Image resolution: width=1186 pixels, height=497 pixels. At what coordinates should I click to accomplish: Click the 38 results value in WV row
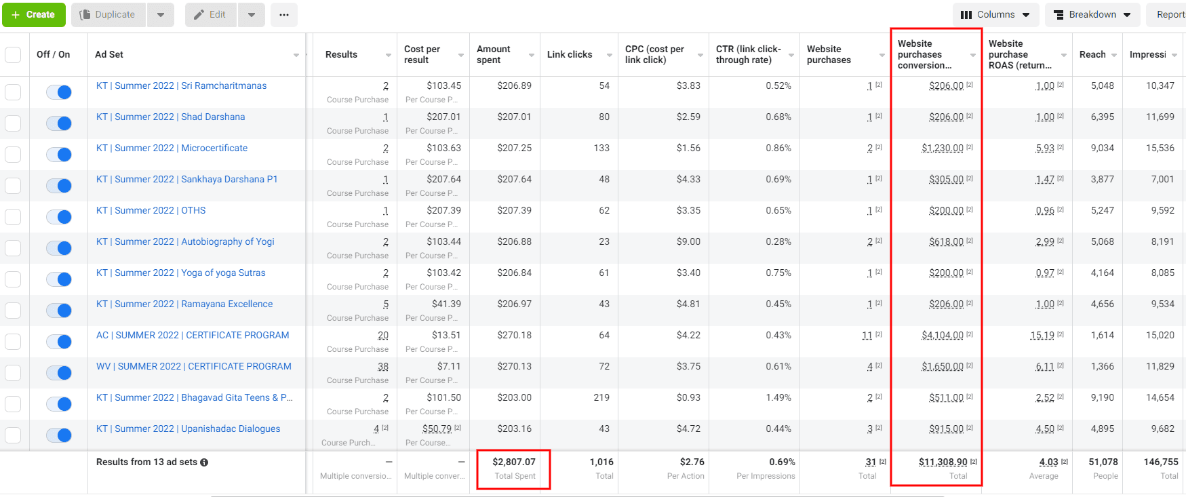pyautogui.click(x=383, y=366)
